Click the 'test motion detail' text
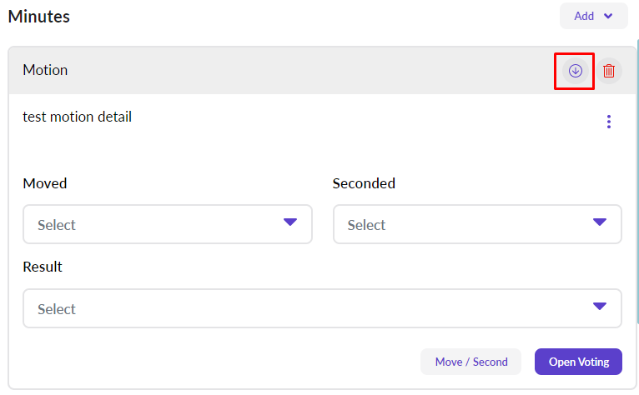The image size is (639, 395). [78, 117]
